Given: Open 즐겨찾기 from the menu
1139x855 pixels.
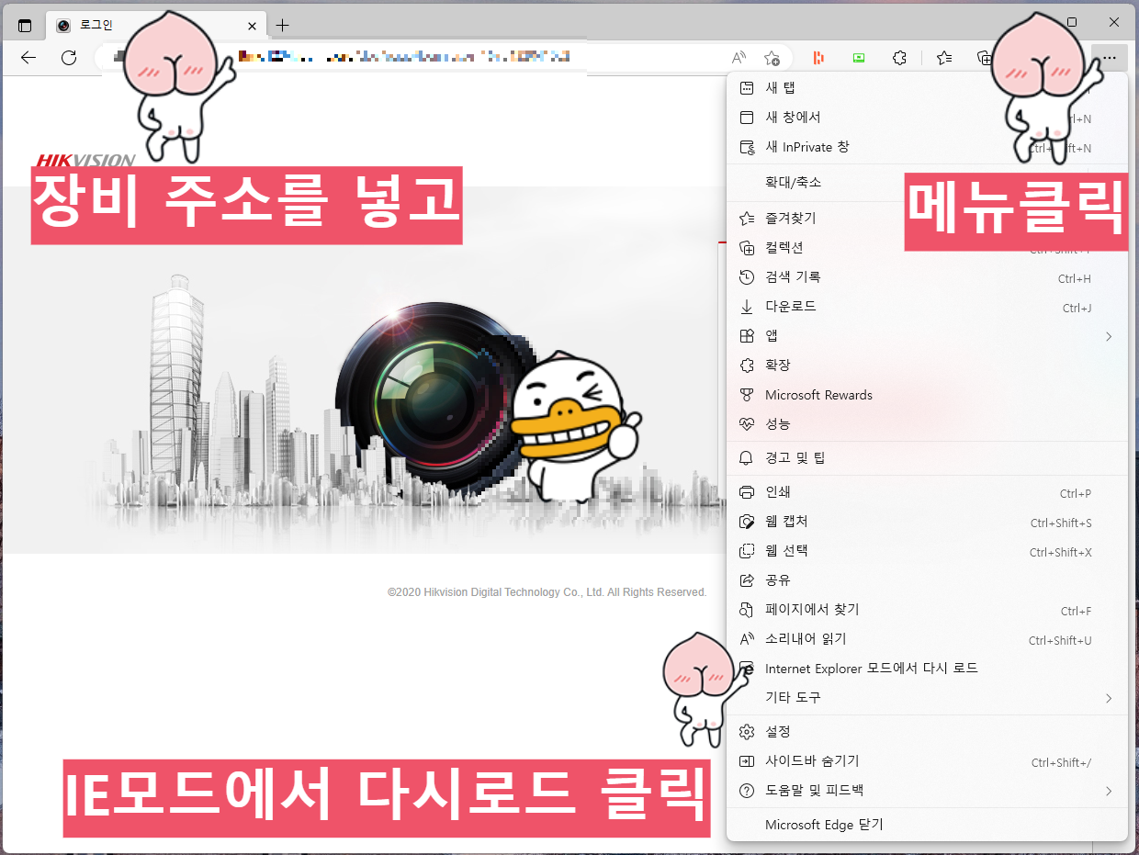Looking at the screenshot, I should click(x=927, y=219).
